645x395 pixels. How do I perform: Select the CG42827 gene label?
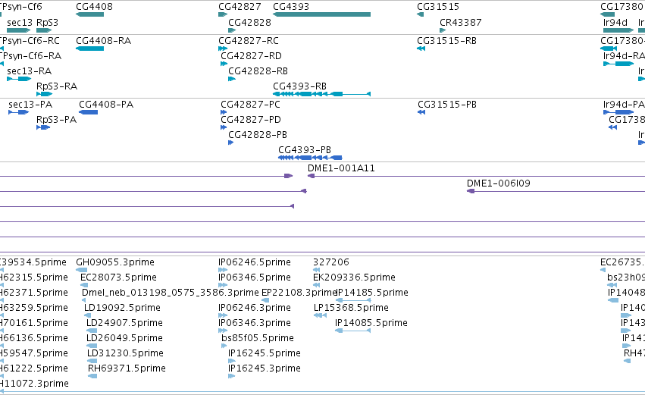click(x=240, y=7)
